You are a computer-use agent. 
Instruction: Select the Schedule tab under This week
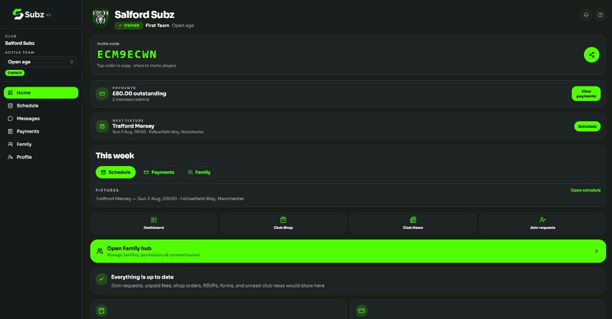[115, 172]
